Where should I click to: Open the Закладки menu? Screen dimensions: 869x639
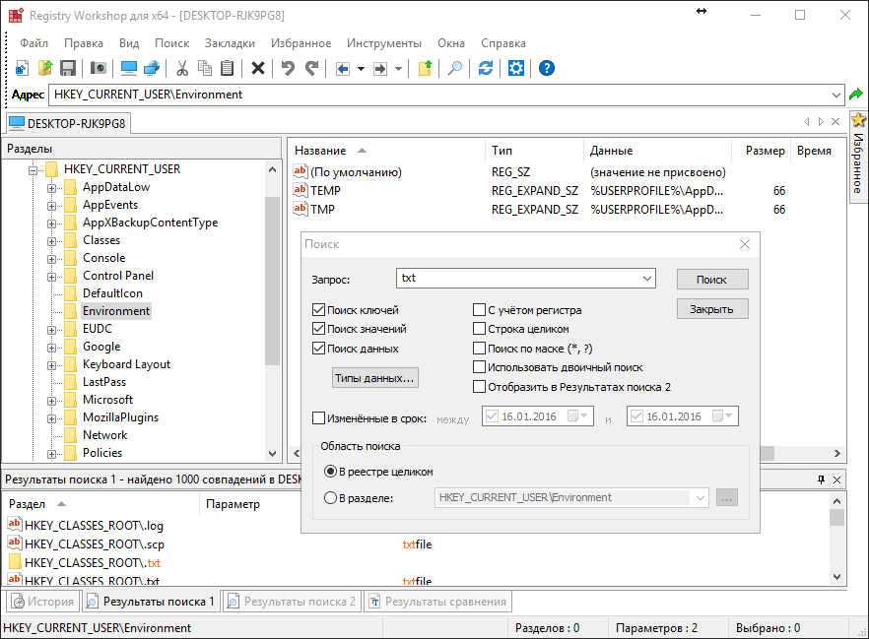[230, 43]
